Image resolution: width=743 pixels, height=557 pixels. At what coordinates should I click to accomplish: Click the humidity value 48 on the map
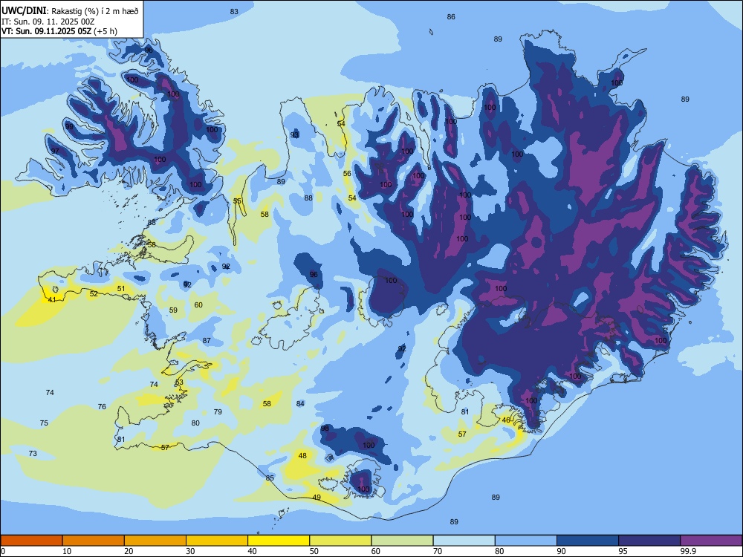pos(302,456)
